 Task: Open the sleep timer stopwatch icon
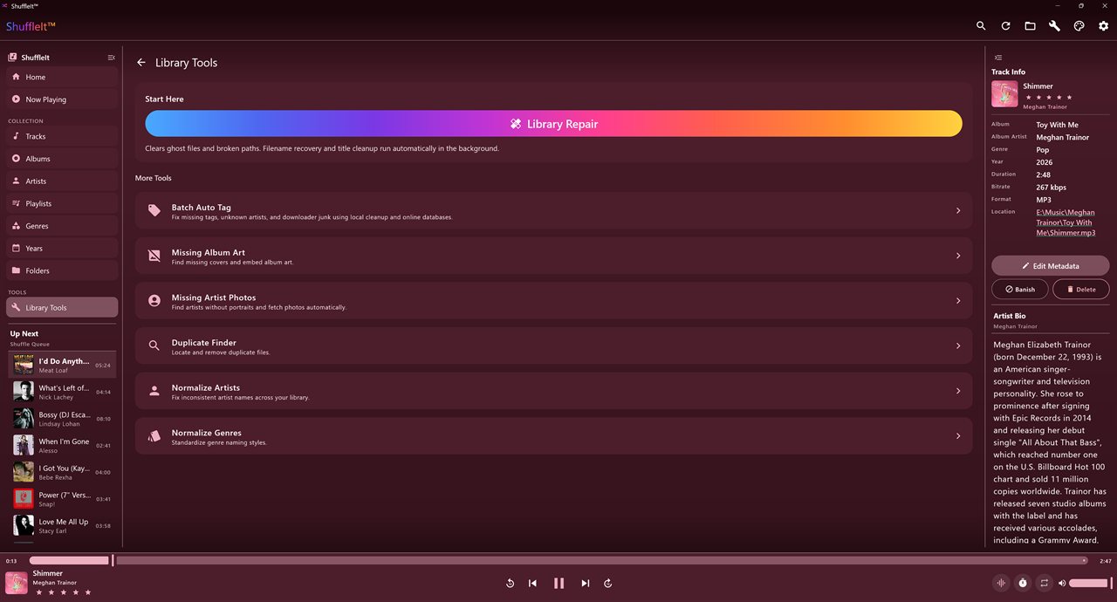point(1023,583)
